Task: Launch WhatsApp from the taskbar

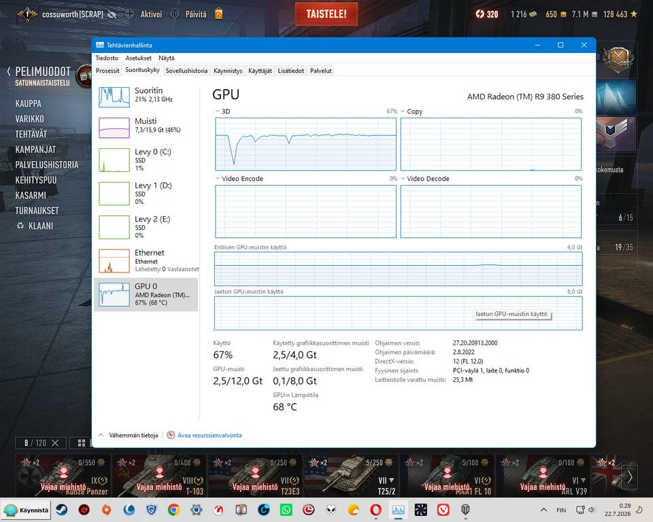Action: (286, 510)
